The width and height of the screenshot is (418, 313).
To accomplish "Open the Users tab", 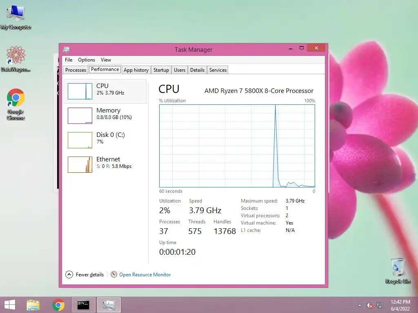I will coord(180,70).
